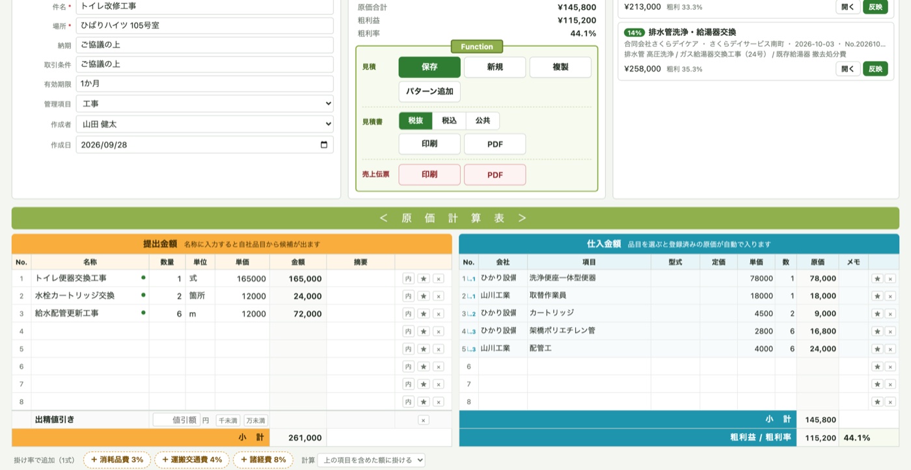Toggle 内 on 給水配管更新工事 row
The image size is (911, 470).
pyautogui.click(x=408, y=313)
